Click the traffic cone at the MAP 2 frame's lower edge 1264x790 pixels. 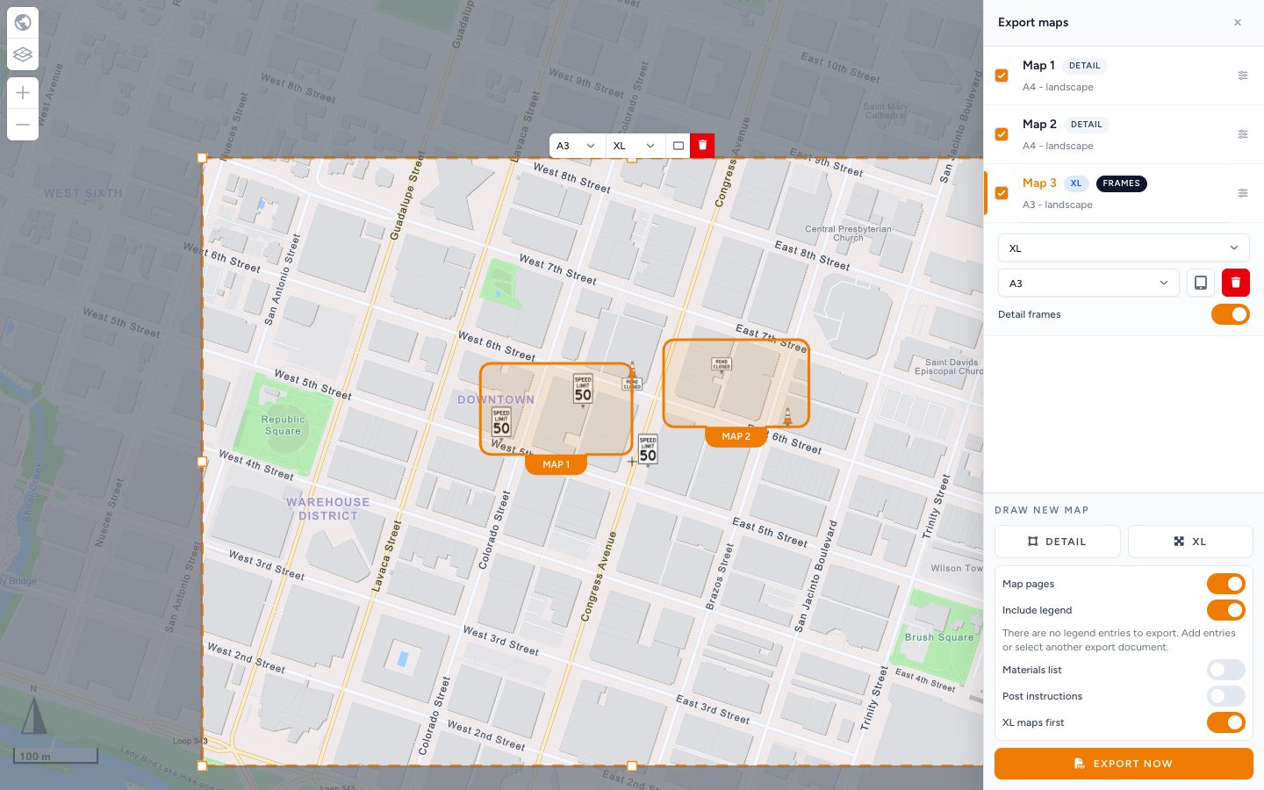pyautogui.click(x=787, y=415)
